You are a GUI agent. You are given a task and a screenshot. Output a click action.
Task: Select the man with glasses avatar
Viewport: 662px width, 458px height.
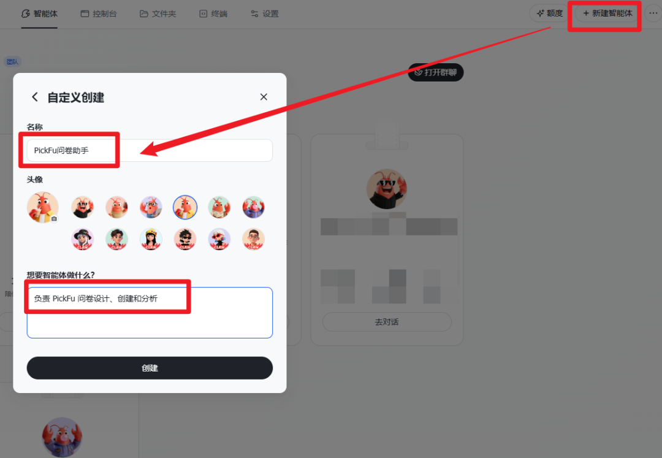[x=253, y=239]
